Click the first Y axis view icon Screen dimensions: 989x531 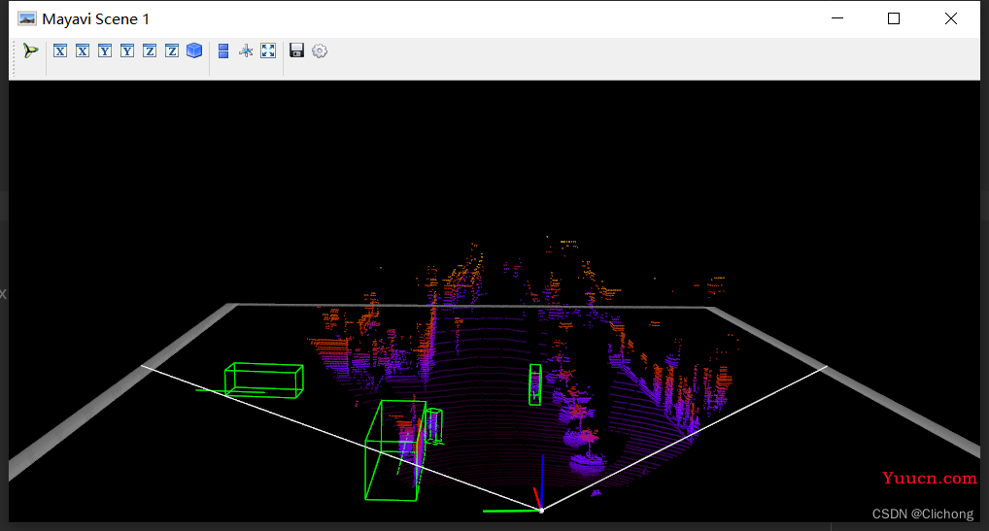pyautogui.click(x=105, y=51)
